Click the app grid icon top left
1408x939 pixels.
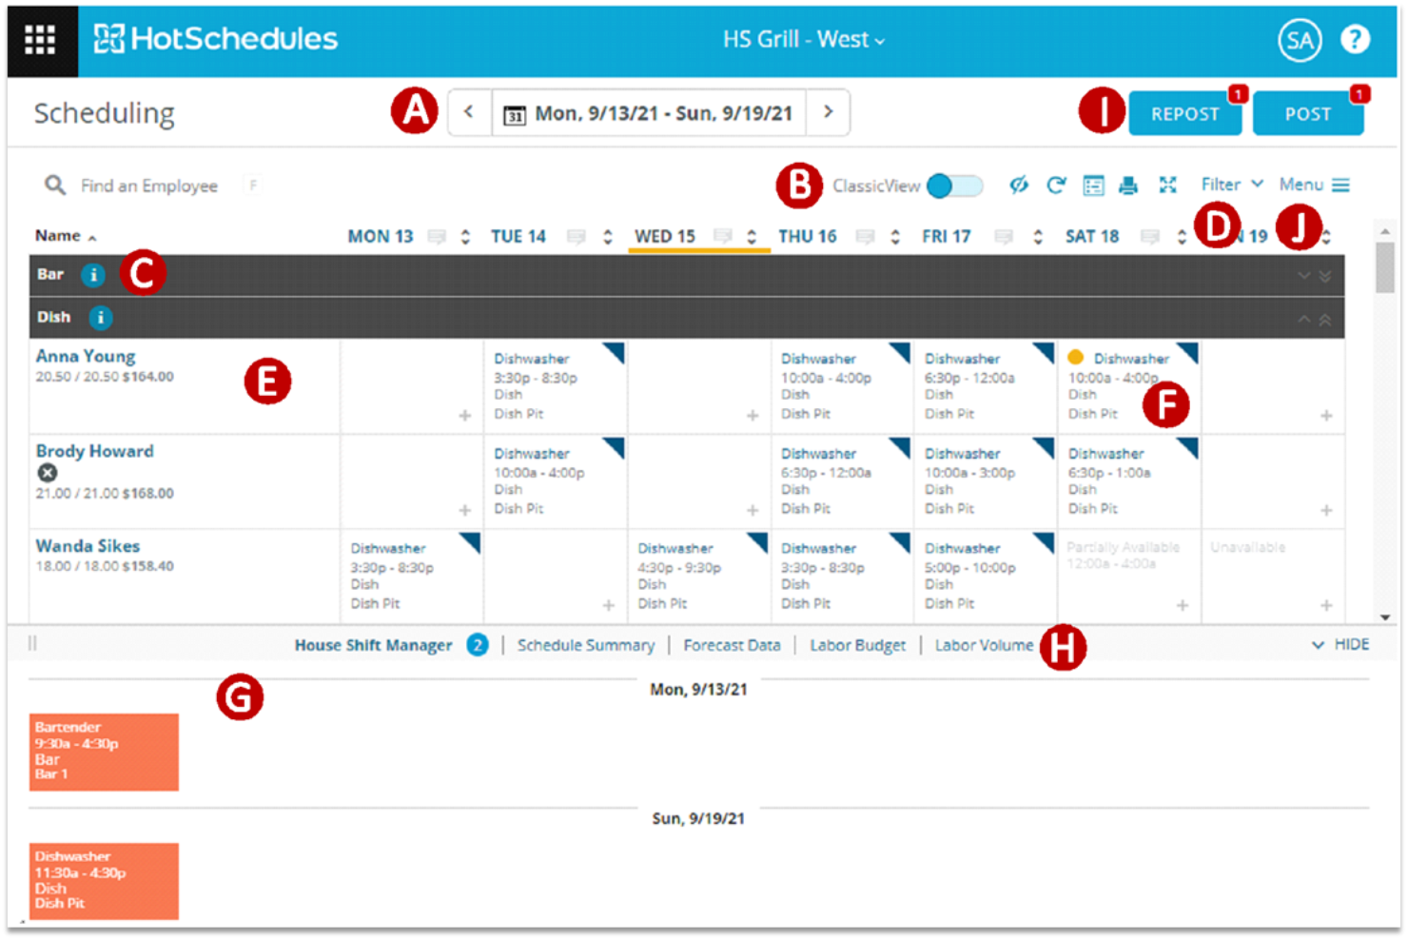41,40
